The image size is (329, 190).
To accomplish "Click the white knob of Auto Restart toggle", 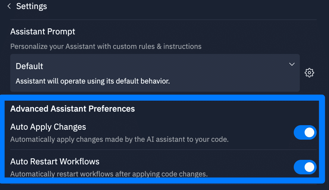I will pyautogui.click(x=309, y=167).
